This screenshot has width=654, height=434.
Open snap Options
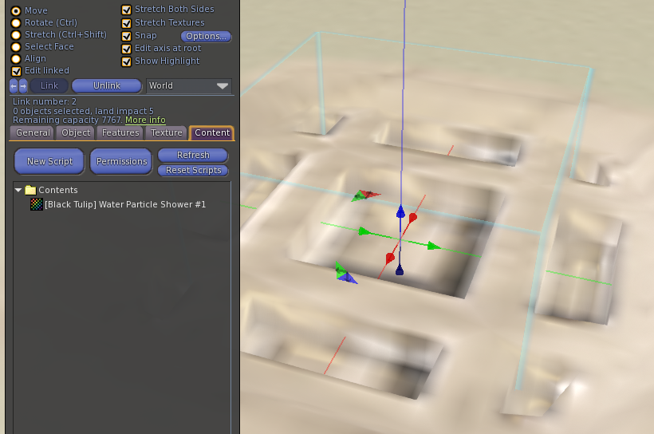point(206,37)
